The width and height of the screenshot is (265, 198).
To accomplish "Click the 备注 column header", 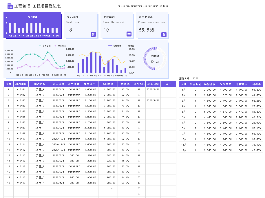I will point(168,84).
